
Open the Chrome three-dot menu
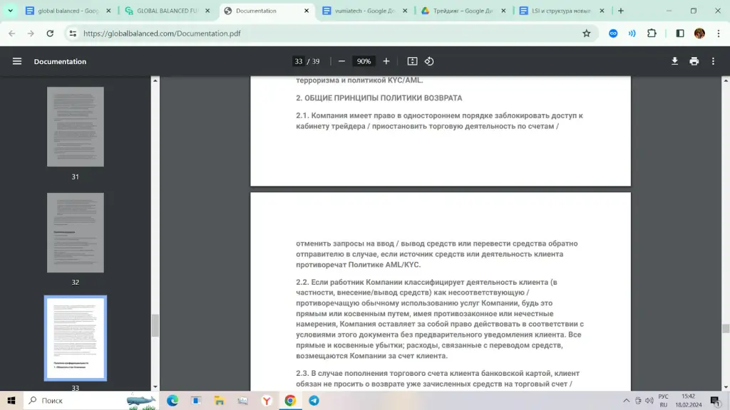719,33
